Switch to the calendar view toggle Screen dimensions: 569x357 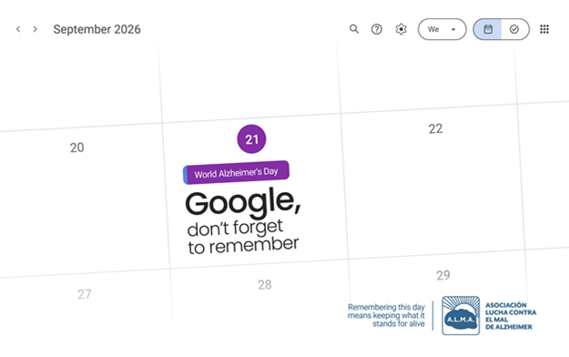pos(488,29)
